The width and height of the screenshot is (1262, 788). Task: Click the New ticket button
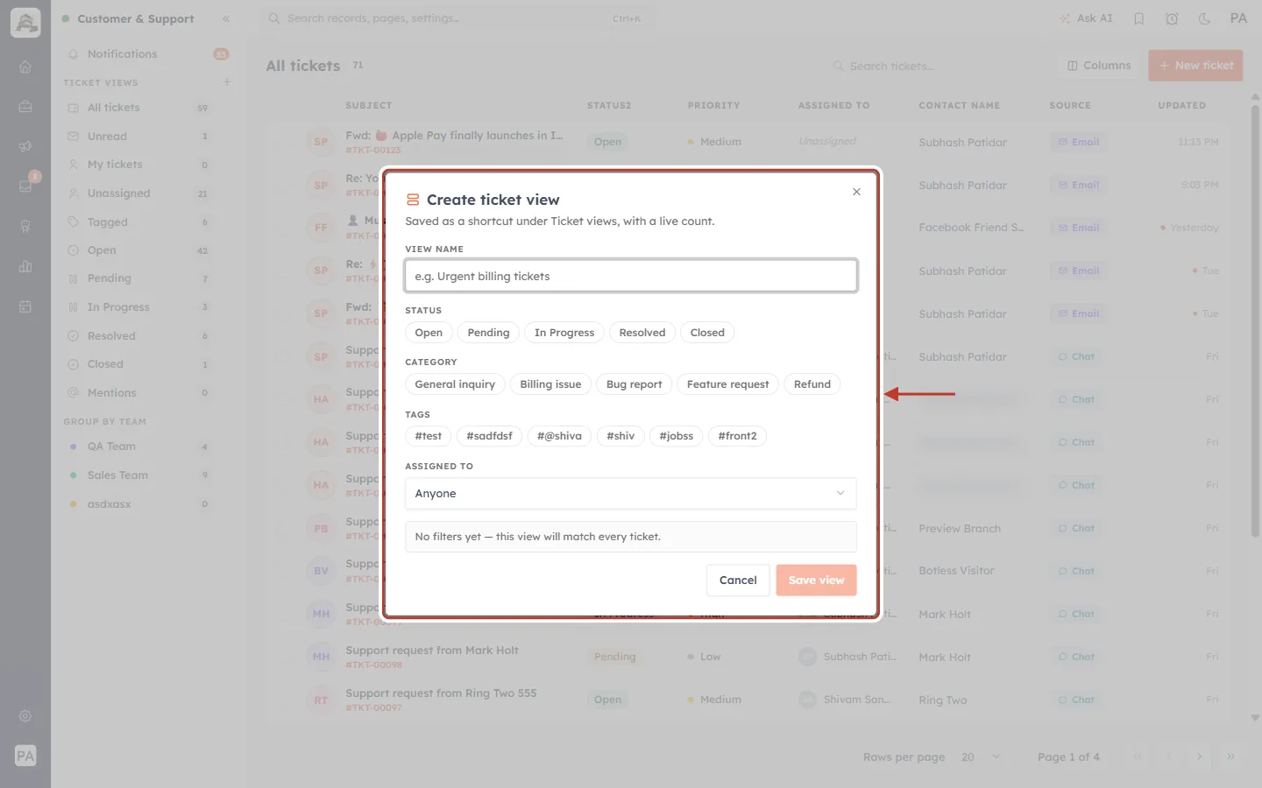[1195, 66]
